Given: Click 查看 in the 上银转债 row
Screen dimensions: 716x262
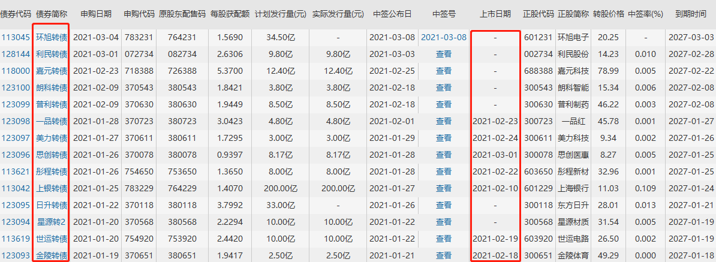Looking at the screenshot, I should 444,188.
